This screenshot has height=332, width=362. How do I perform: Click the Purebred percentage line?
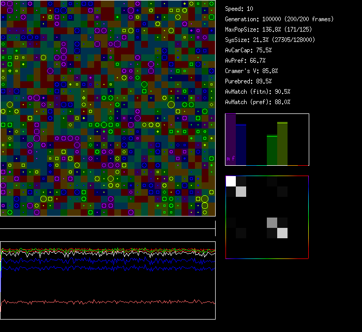249,81
